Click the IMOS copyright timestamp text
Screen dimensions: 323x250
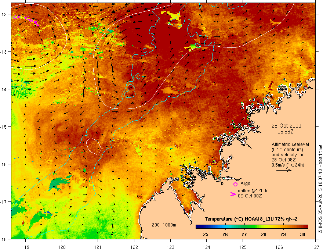click(x=320, y=189)
